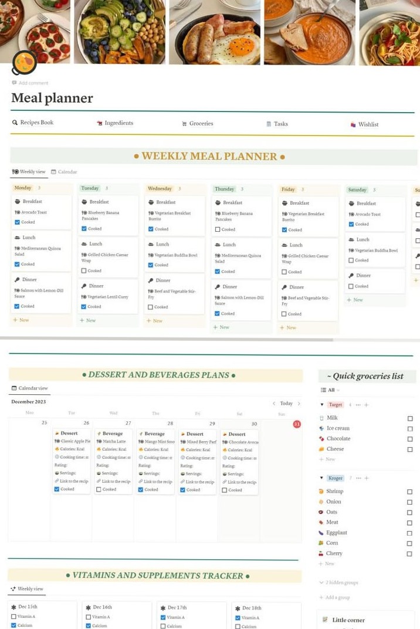Open Kroger group more options
Screen dimensions: 420x629
[x=358, y=478]
